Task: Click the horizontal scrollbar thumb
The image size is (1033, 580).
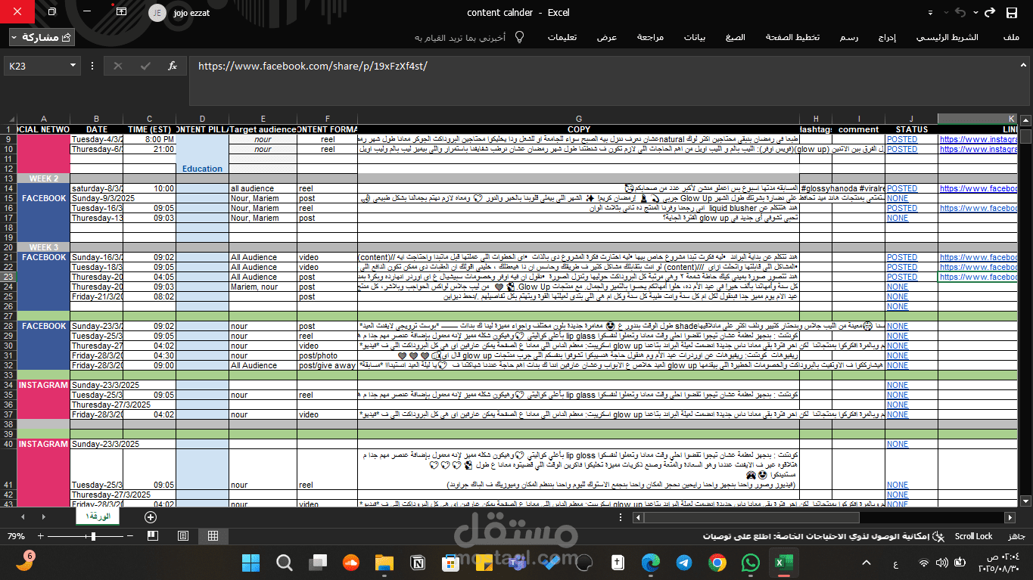Action: point(751,517)
